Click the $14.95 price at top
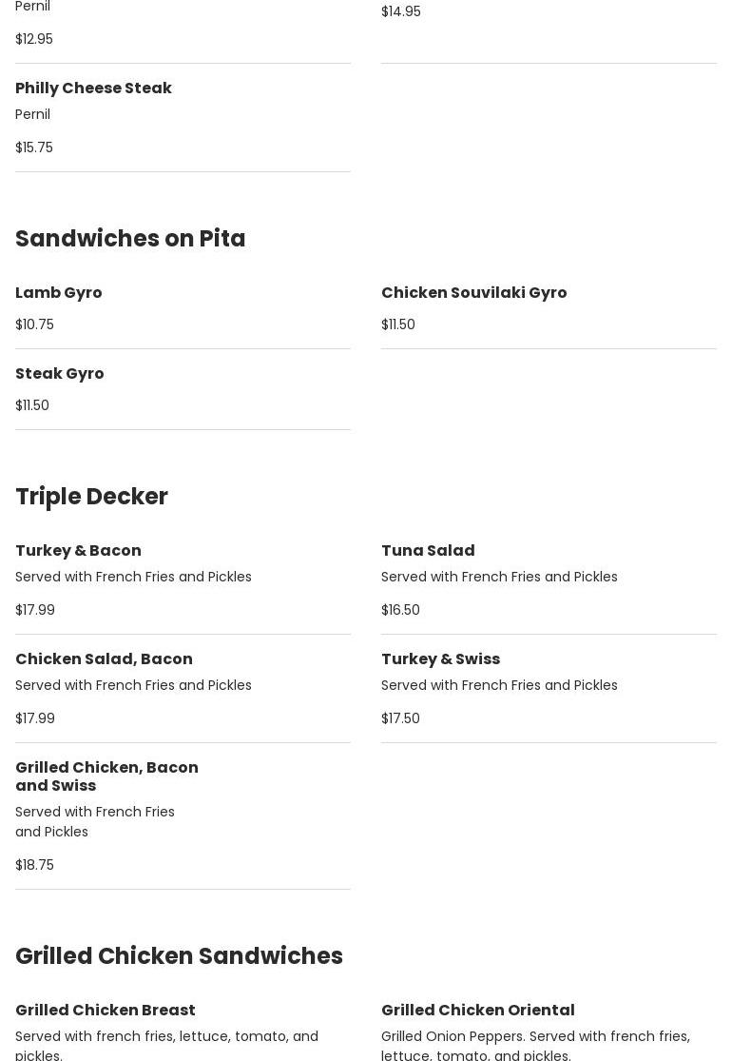This screenshot has height=1061, width=732. click(x=401, y=11)
